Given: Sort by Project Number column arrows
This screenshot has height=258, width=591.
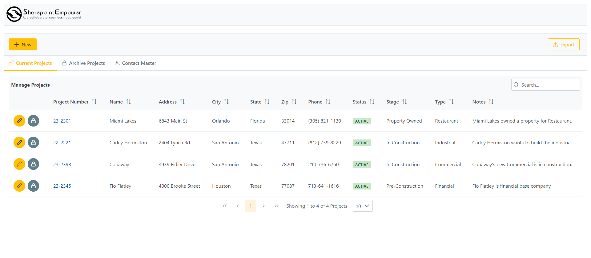Looking at the screenshot, I should [x=94, y=102].
